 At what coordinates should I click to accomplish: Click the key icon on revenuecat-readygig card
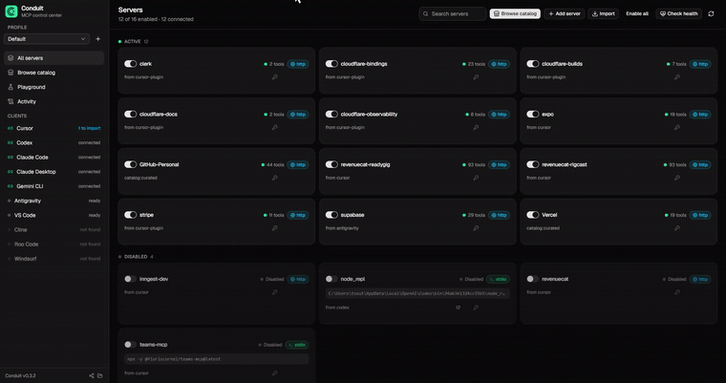click(x=476, y=178)
